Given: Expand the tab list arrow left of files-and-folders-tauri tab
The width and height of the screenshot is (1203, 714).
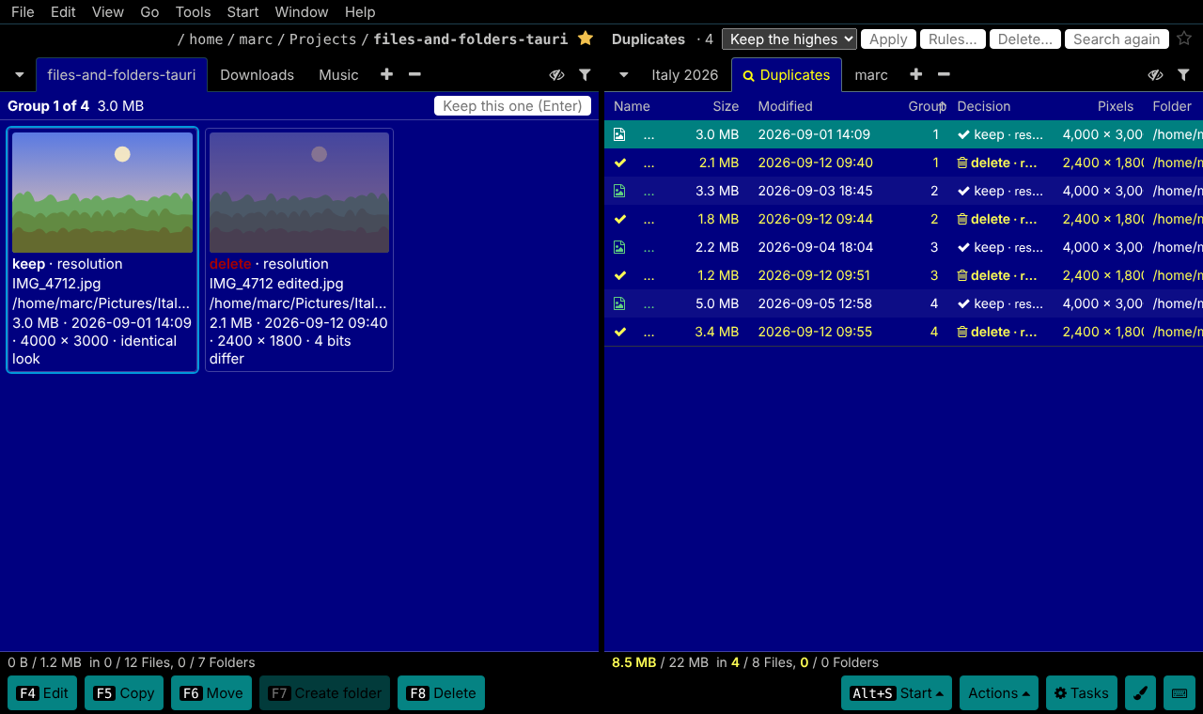Looking at the screenshot, I should [x=19, y=74].
